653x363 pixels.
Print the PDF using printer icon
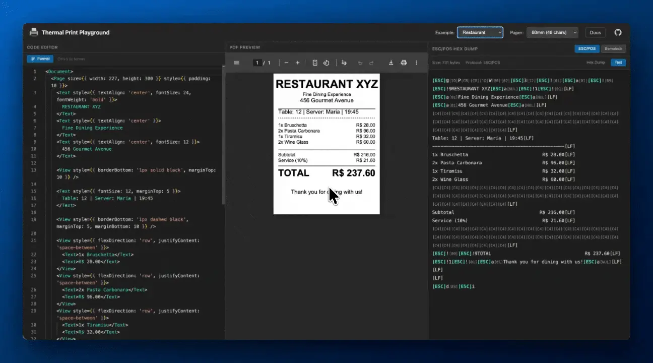click(x=403, y=63)
